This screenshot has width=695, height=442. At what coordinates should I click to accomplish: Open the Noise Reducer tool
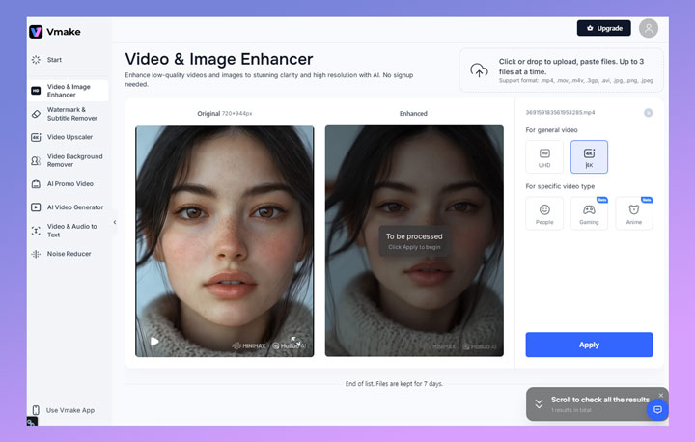point(69,254)
